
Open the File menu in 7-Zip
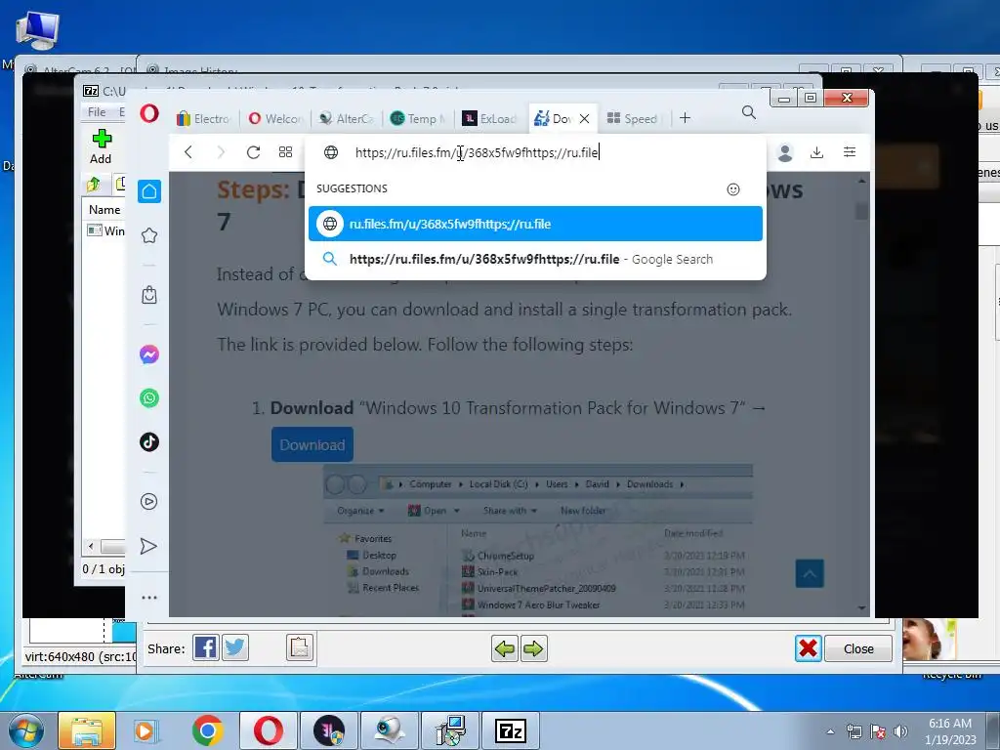click(x=97, y=112)
